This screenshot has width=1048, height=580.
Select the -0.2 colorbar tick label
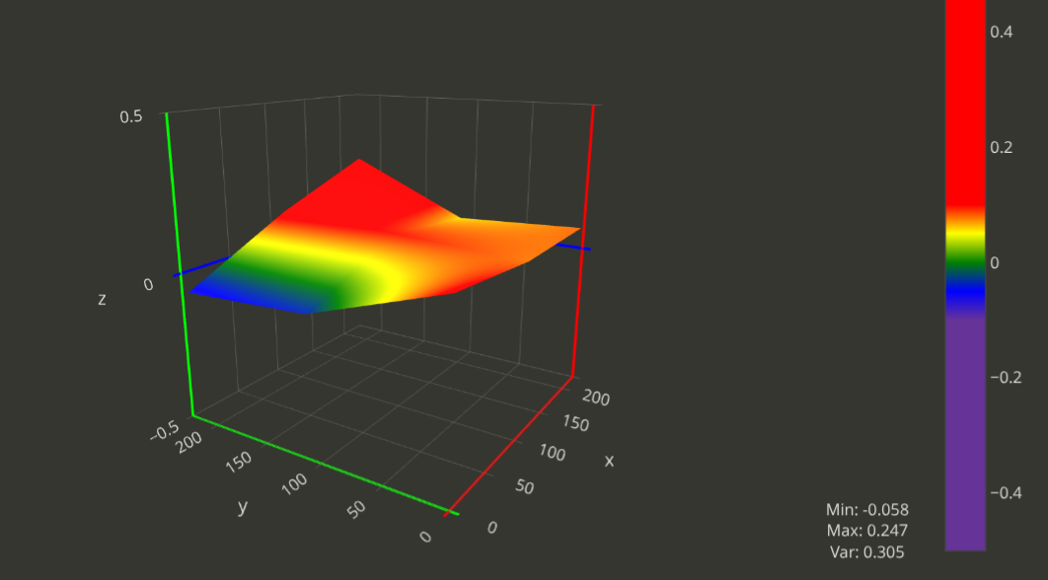pos(1007,378)
